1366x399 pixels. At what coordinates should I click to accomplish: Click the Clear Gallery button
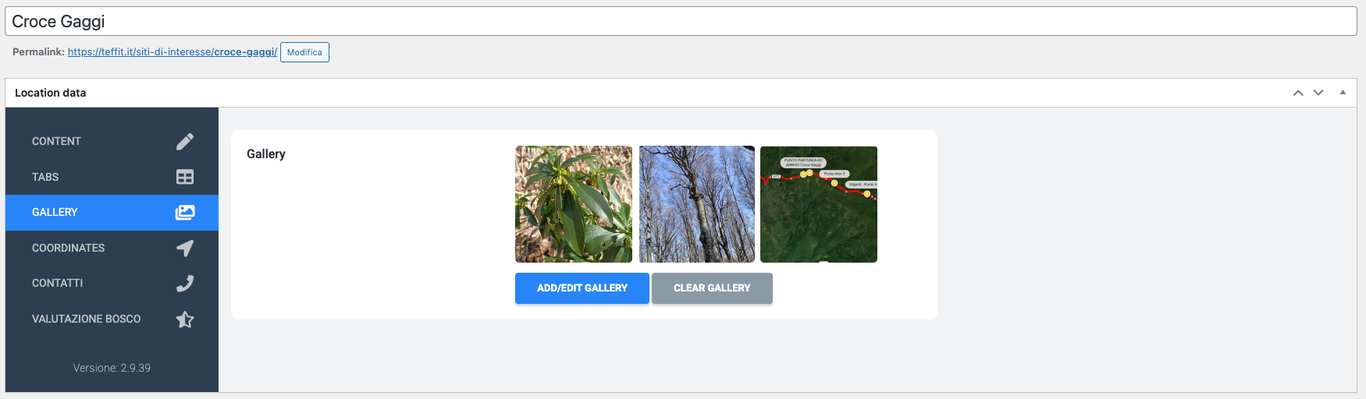(712, 288)
